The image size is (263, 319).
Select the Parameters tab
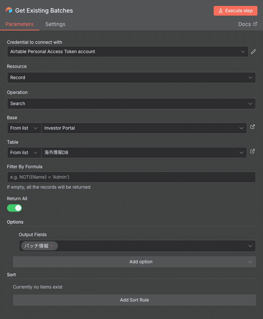tap(19, 24)
